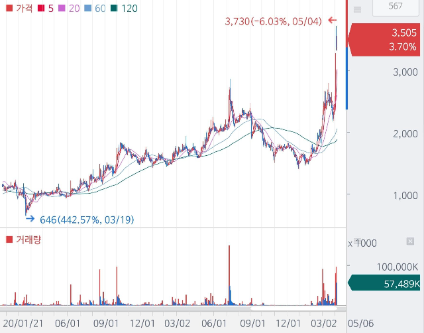Click the 2,000 price axis label

[x=405, y=134]
